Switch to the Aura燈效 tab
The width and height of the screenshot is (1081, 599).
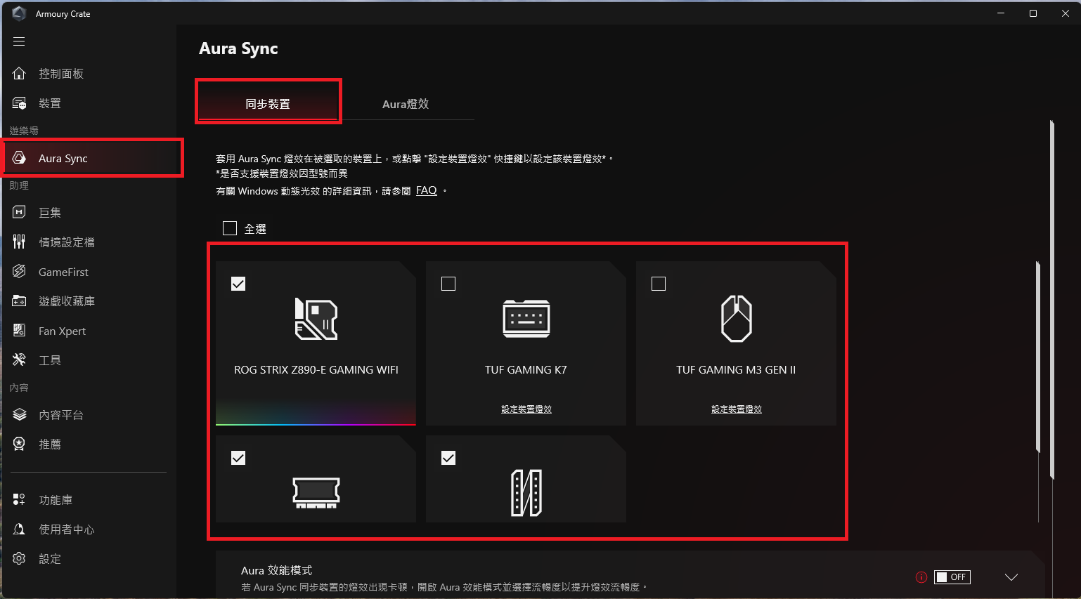[406, 103]
